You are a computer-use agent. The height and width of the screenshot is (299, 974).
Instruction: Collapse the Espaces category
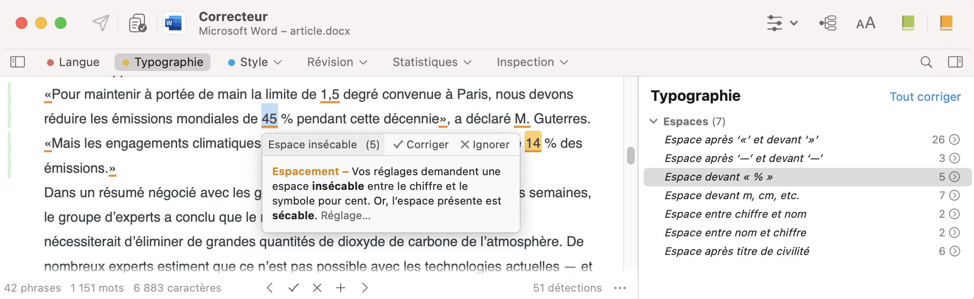click(x=653, y=121)
